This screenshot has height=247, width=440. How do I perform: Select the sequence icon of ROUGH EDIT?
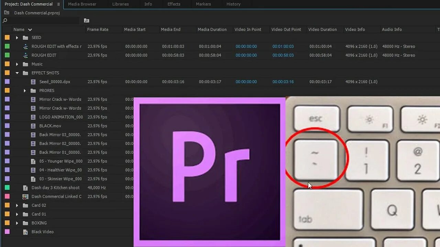pos(25,55)
